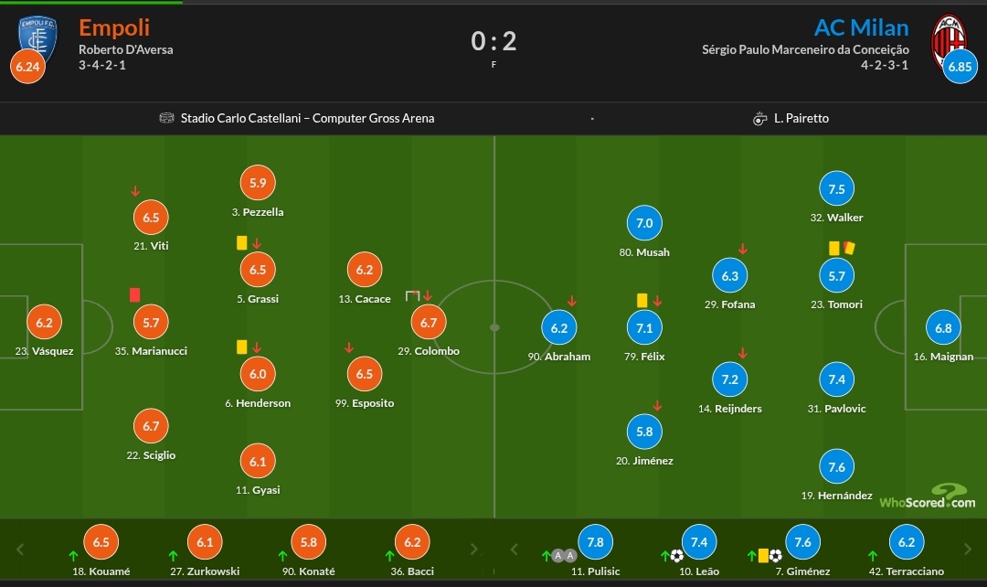Click the referee whistle icon beside L. Pairetto
This screenshot has height=587, width=987.
point(759,119)
